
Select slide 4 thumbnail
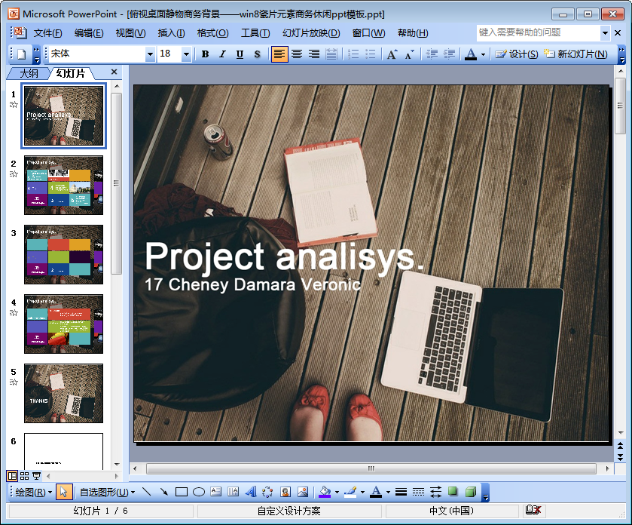coord(64,324)
